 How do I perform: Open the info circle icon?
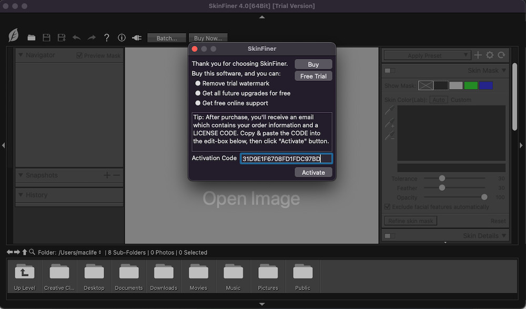(122, 38)
